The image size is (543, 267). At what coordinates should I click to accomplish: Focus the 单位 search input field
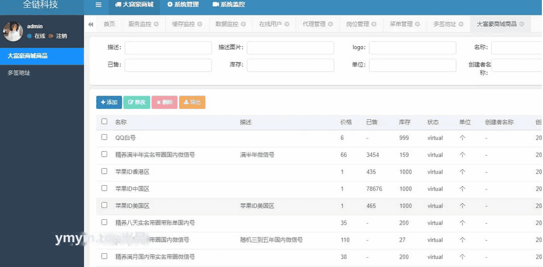(413, 65)
